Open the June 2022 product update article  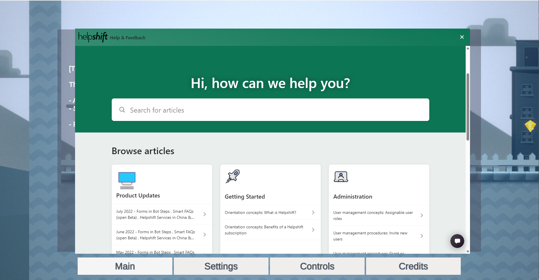click(156, 235)
